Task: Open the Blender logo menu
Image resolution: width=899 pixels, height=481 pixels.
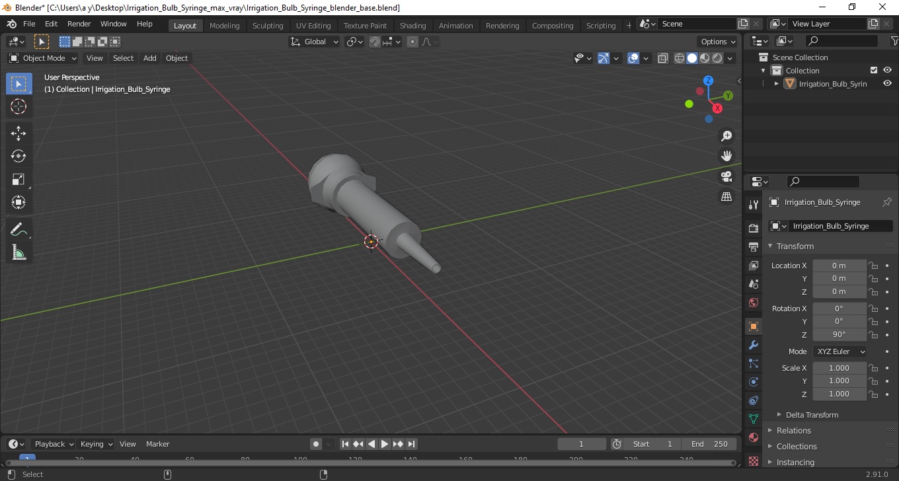Action: coord(11,24)
